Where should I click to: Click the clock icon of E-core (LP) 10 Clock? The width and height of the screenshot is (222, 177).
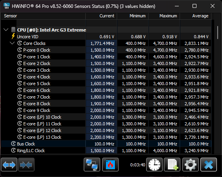click(20, 117)
